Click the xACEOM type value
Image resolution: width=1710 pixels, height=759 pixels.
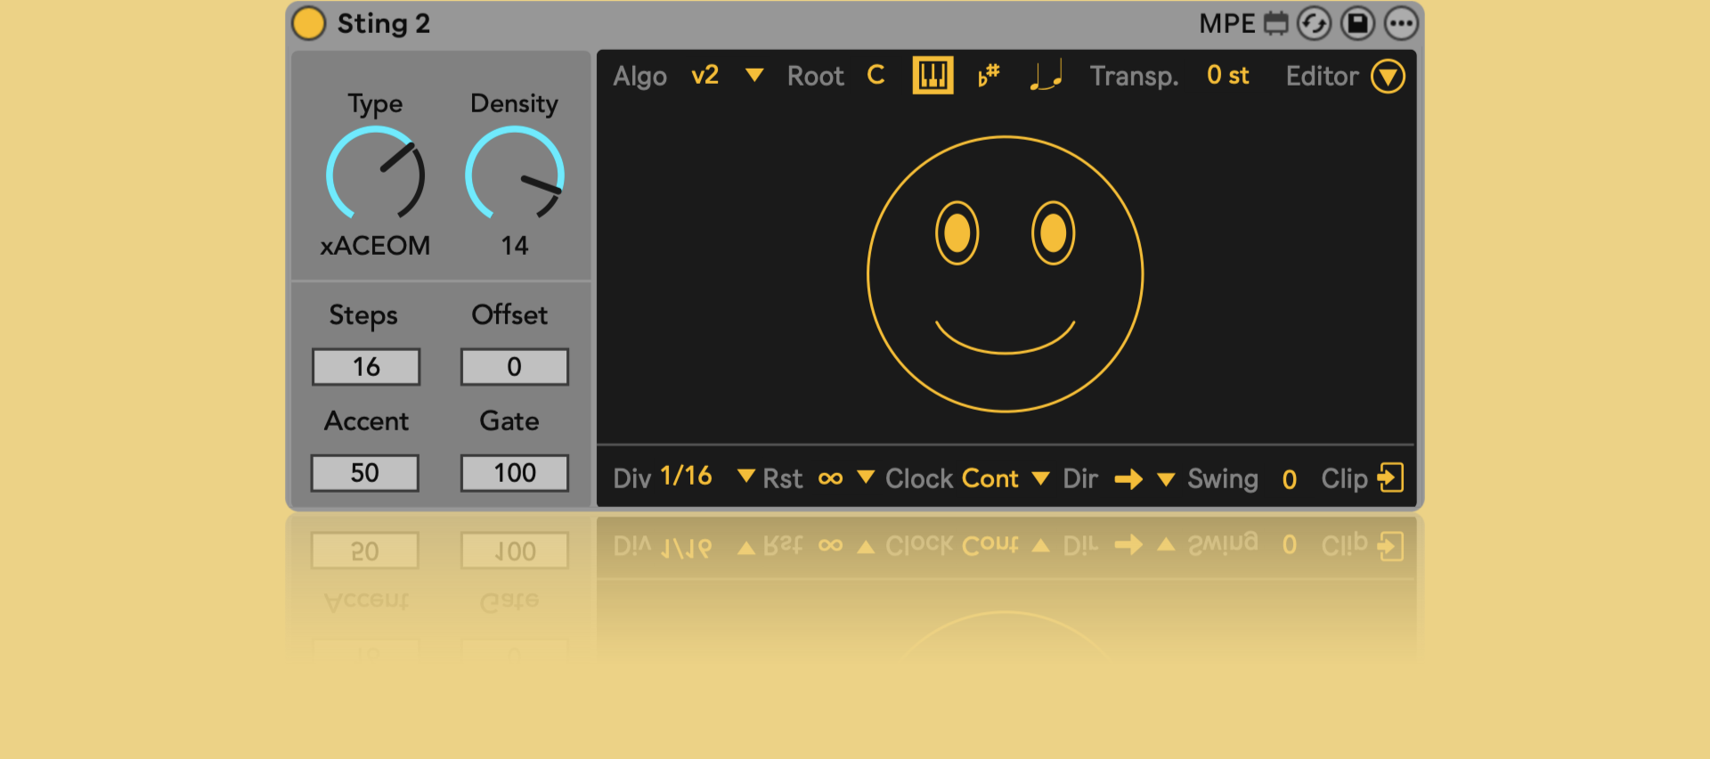(375, 246)
